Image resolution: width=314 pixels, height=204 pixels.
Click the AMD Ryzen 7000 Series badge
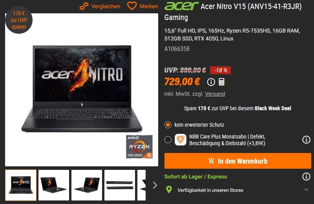[x=139, y=147]
